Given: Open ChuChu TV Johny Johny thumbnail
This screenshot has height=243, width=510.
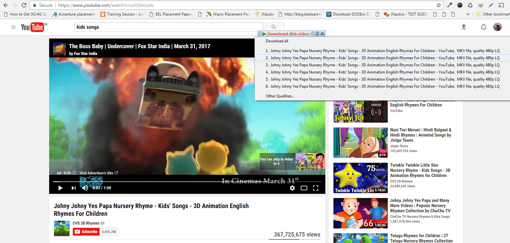Looking at the screenshot, I should tap(361, 213).
